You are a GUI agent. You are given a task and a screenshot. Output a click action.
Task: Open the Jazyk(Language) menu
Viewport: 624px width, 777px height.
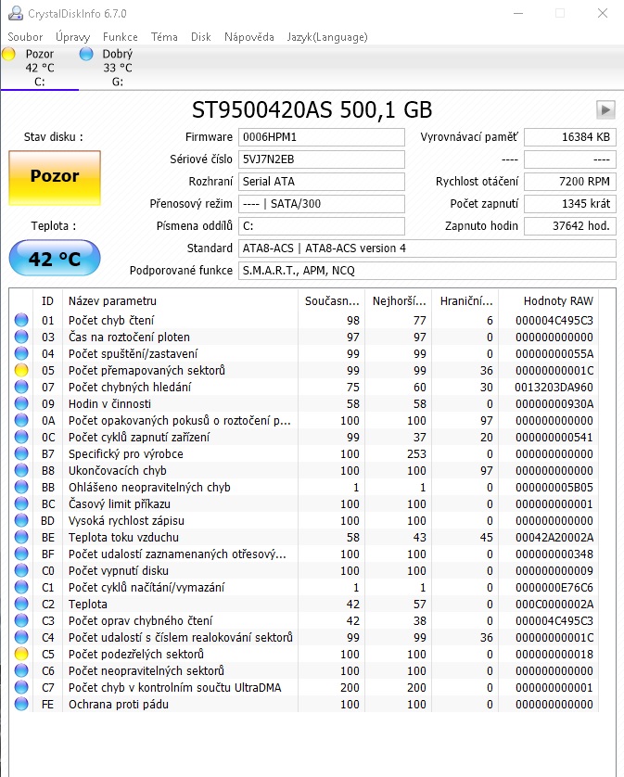coord(327,37)
